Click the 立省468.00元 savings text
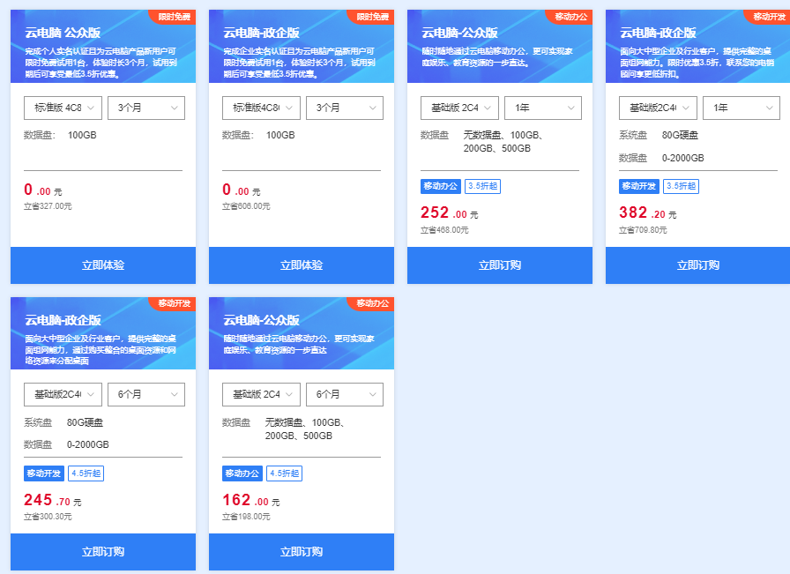790x574 pixels. pos(445,230)
